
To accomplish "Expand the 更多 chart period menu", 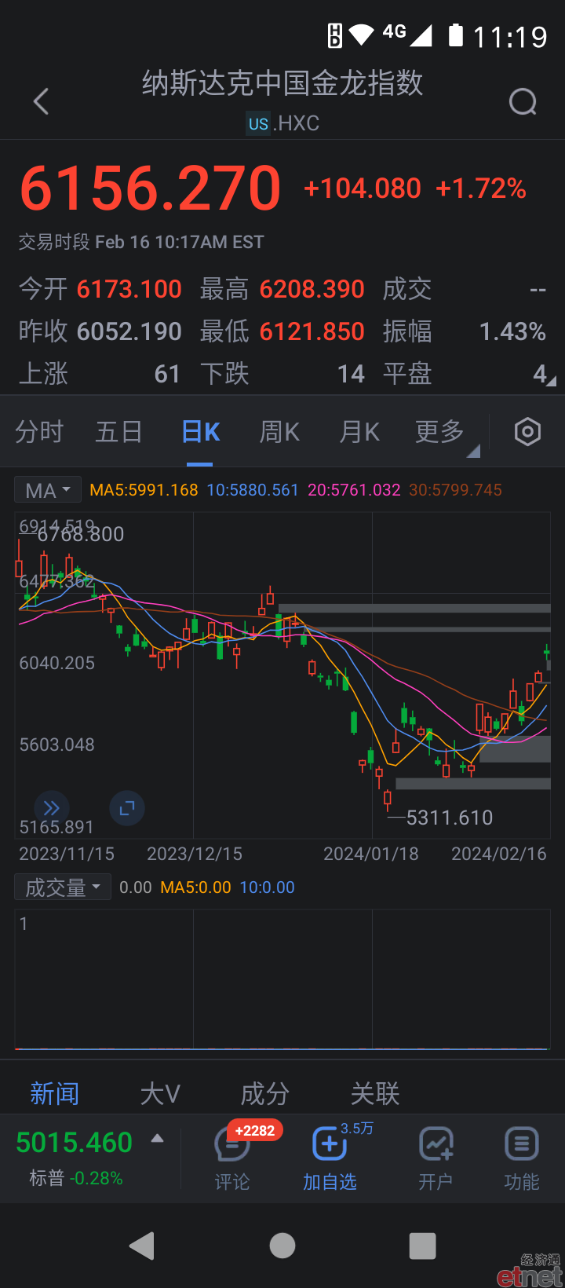I will pos(446,432).
